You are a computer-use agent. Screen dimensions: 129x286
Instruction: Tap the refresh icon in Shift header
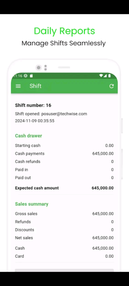pos(111,86)
